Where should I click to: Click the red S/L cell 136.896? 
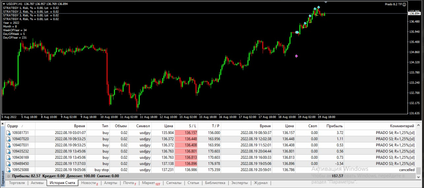[186, 164]
